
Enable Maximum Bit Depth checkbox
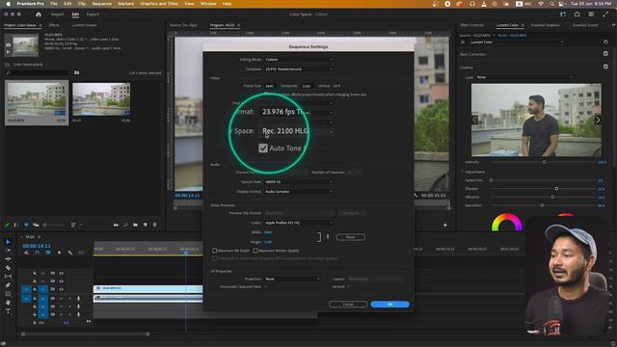tap(214, 251)
